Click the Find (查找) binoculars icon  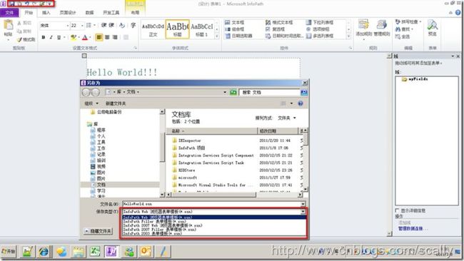point(398,29)
